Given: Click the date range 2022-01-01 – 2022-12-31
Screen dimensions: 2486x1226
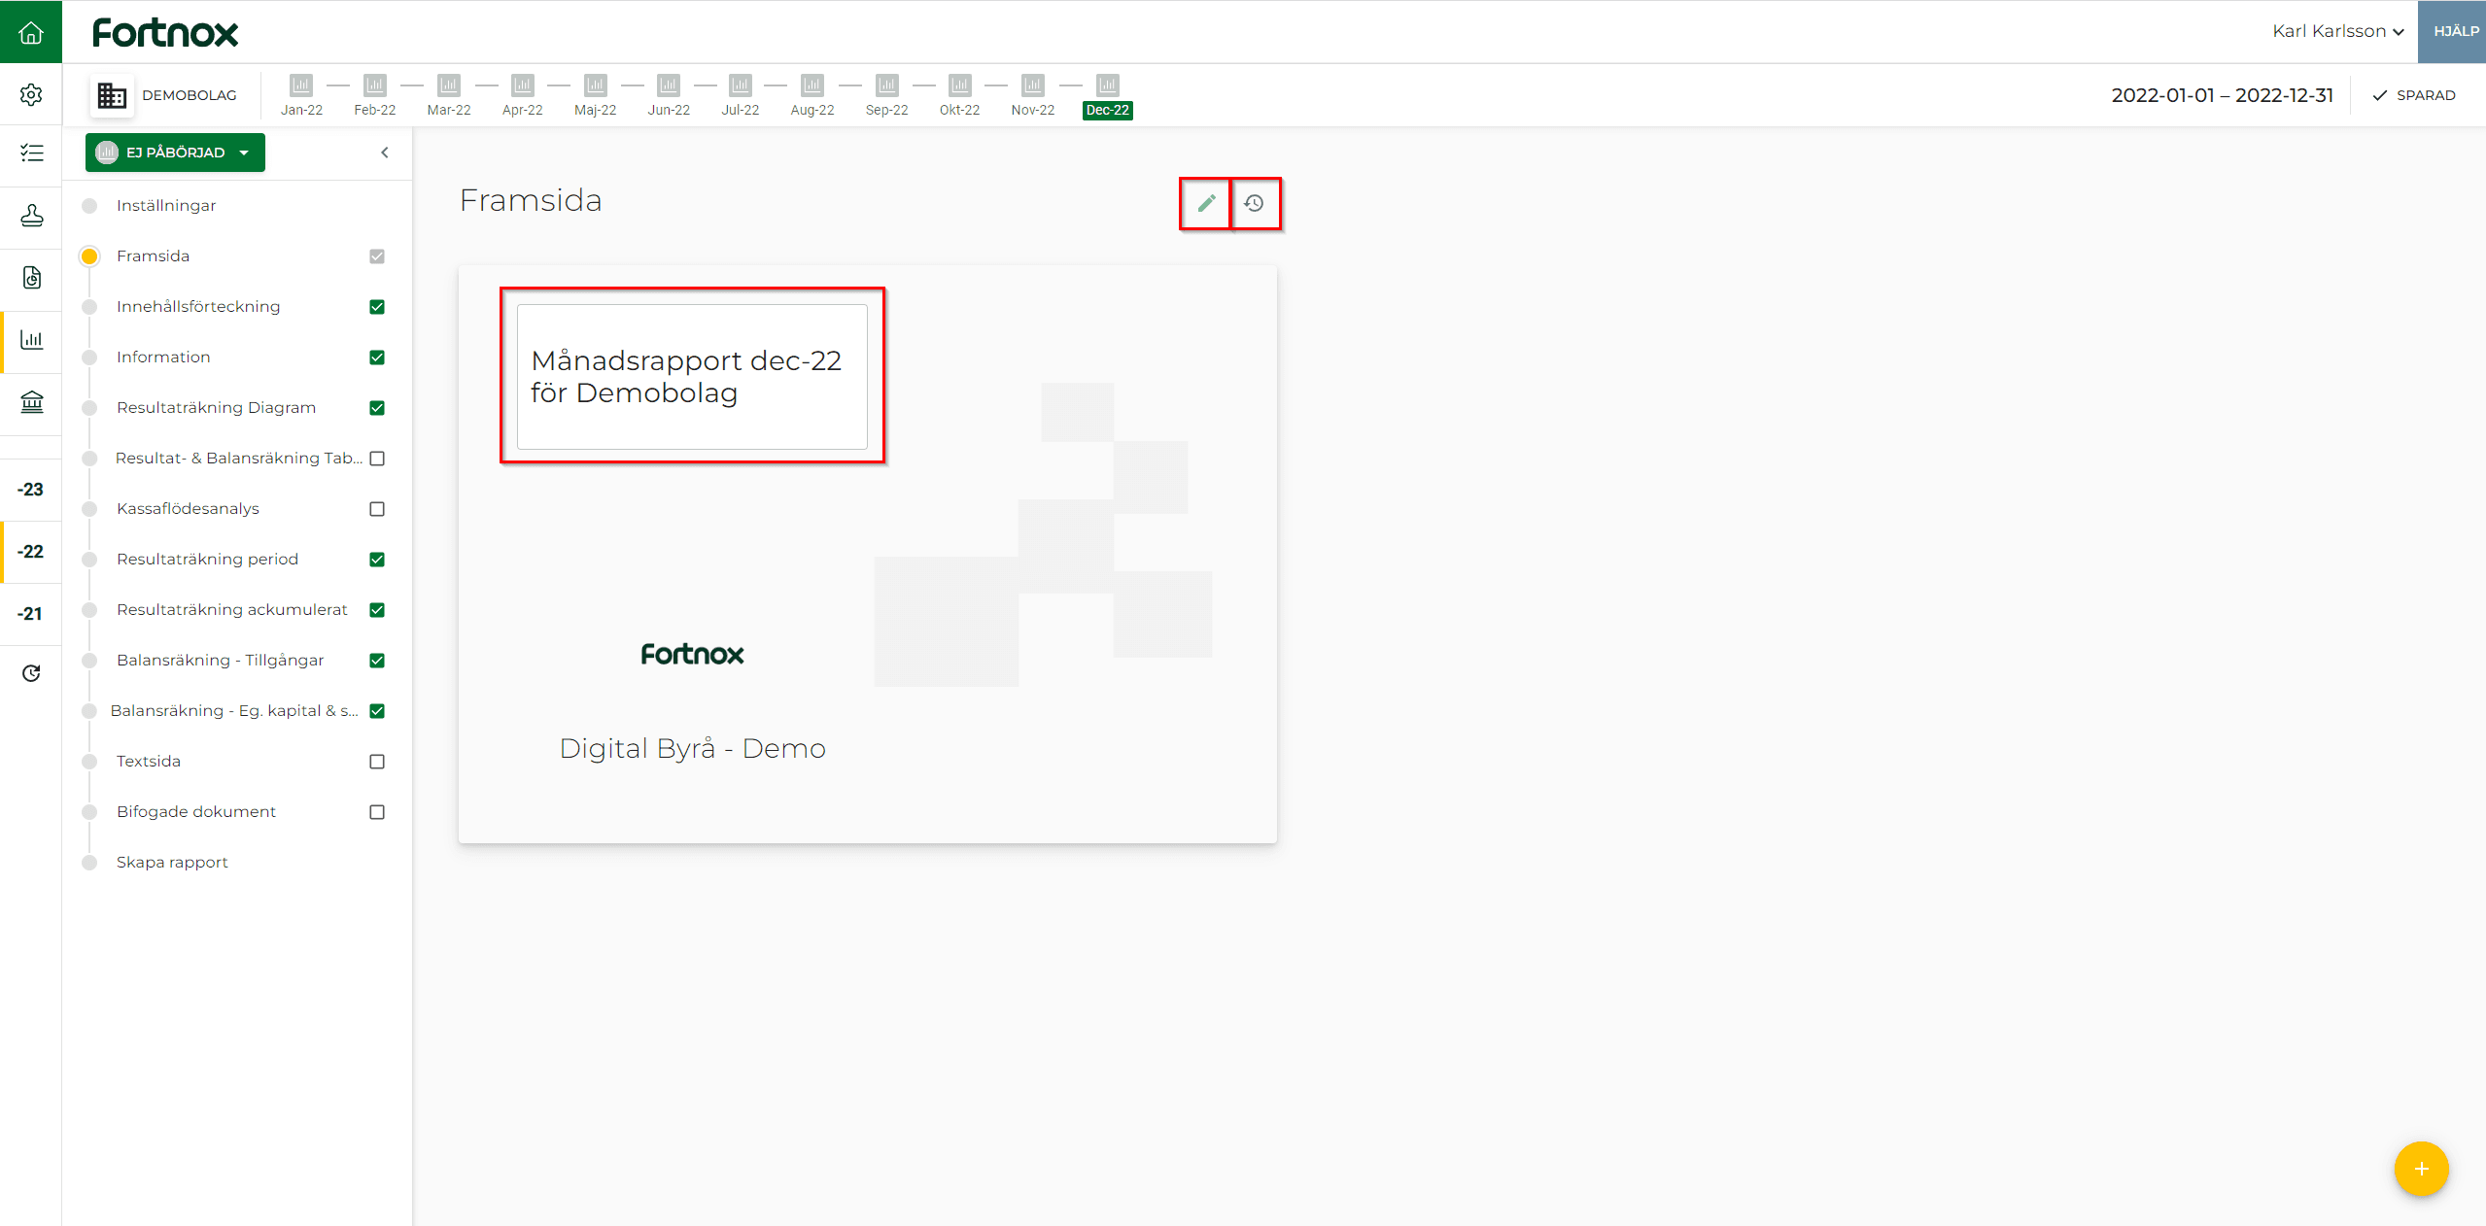Looking at the screenshot, I should pyautogui.click(x=2222, y=95).
